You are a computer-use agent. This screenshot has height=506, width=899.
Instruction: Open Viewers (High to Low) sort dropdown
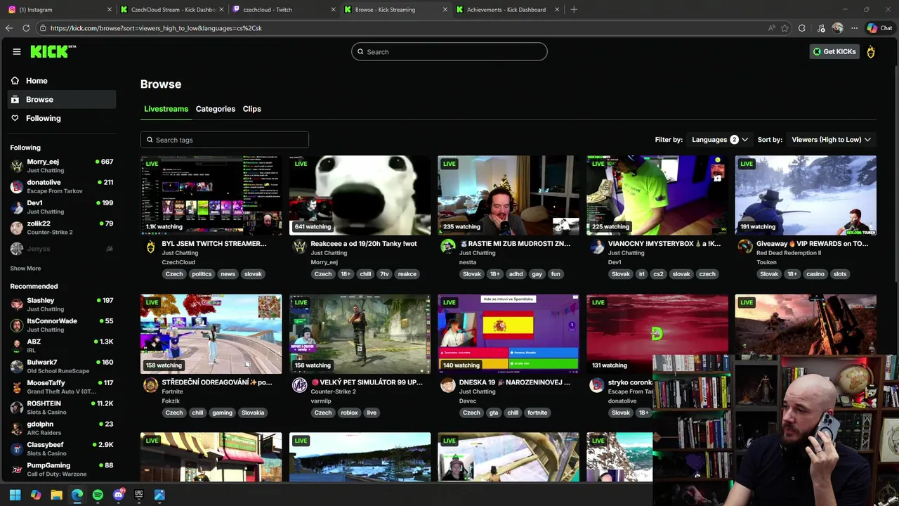[x=832, y=140]
